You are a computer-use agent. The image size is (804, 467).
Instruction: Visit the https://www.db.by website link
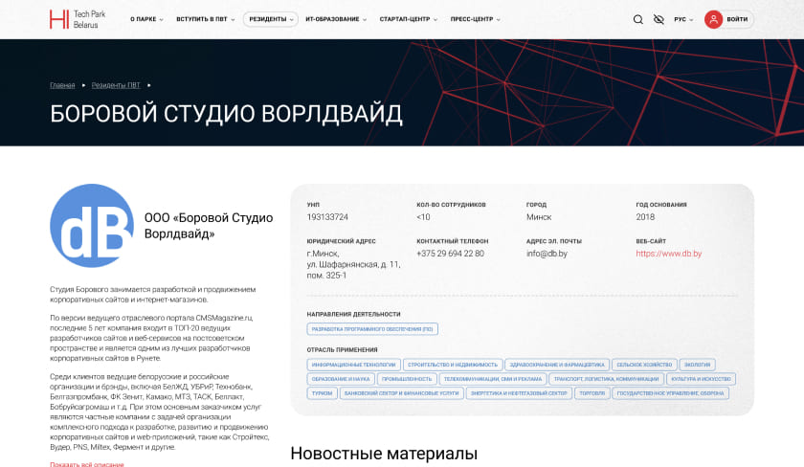click(669, 254)
